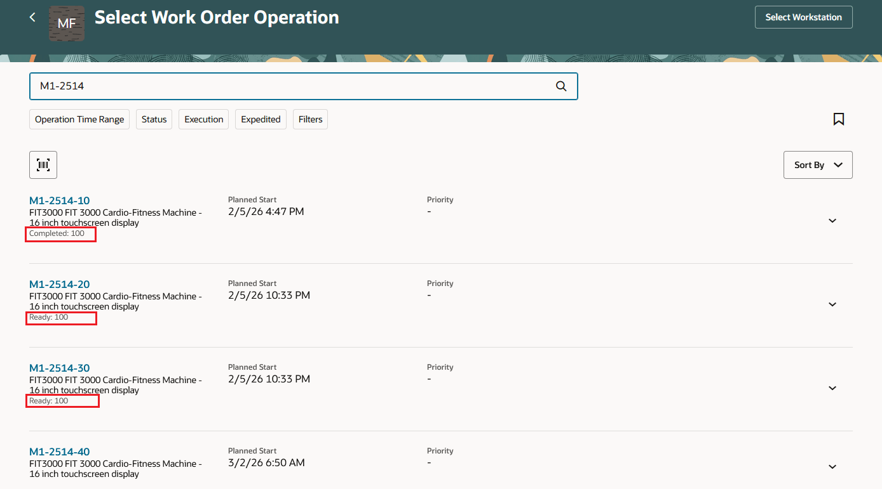Screen dimensions: 882x489
Task: Expand details for operation M1-2514-30
Action: 832,388
